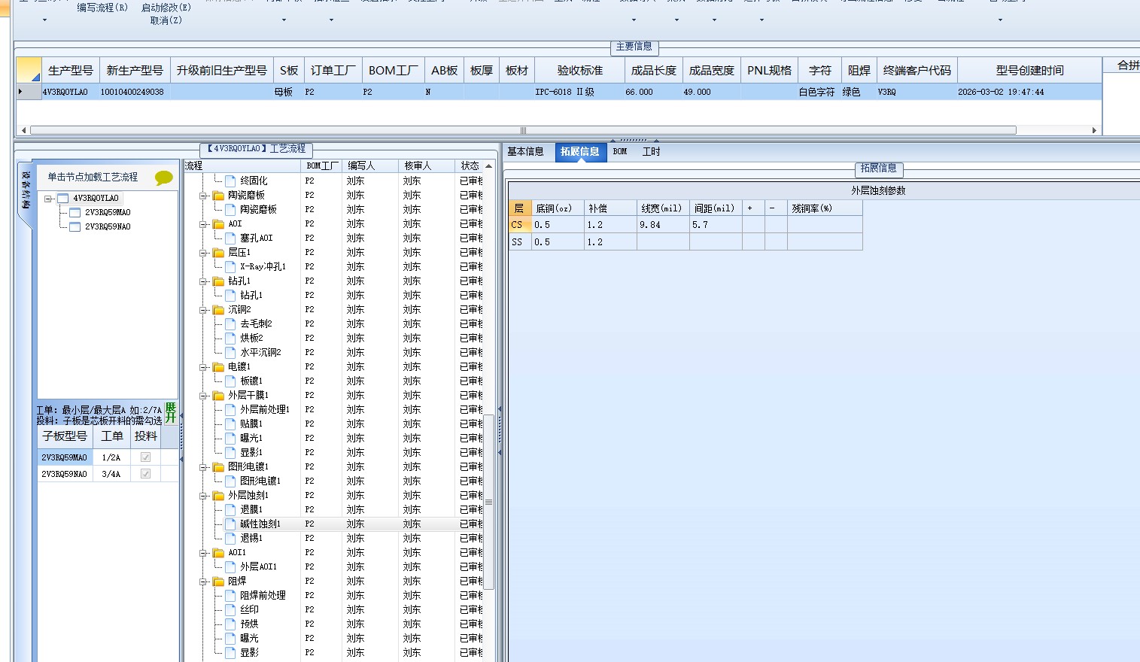Select the 显影1 process step
This screenshot has height=662, width=1140.
coord(251,452)
